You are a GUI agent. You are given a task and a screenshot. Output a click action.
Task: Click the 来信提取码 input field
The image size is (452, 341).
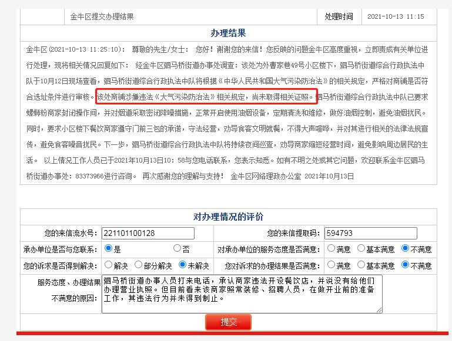pyautogui.click(x=362, y=233)
